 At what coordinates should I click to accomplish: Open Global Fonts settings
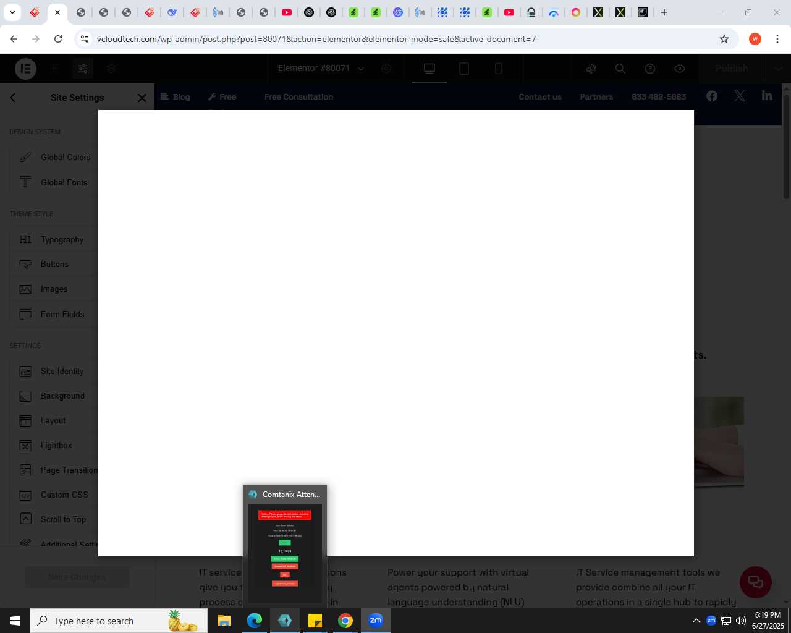coord(54,182)
